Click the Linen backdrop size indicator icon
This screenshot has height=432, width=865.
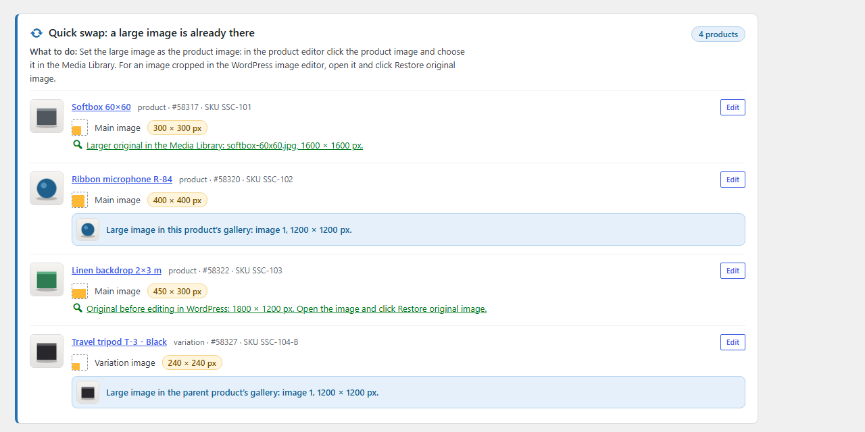click(x=80, y=291)
